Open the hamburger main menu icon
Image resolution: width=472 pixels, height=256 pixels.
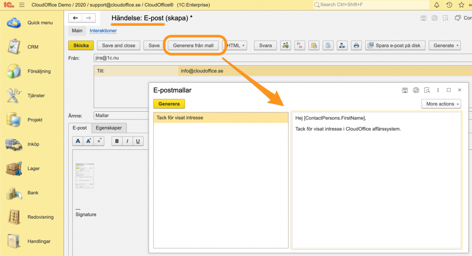22,5
